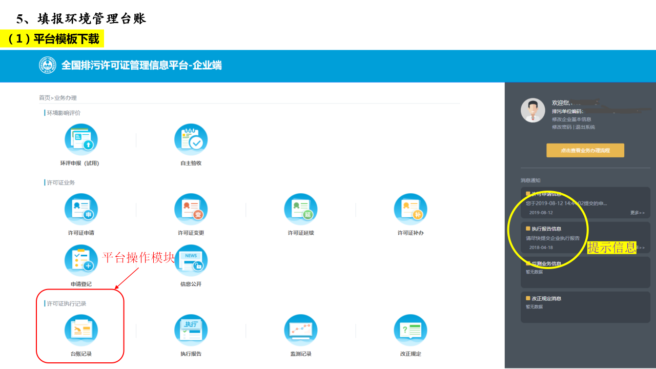Screen dimensions: 656x369
Task: Open the 许可证延续 icon
Action: point(301,210)
